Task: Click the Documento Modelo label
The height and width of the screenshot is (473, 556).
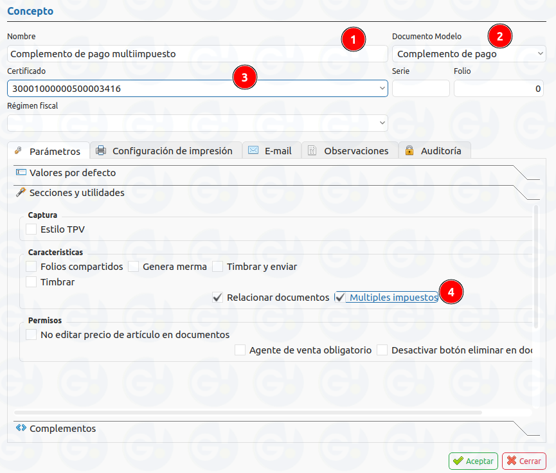Action: click(427, 36)
